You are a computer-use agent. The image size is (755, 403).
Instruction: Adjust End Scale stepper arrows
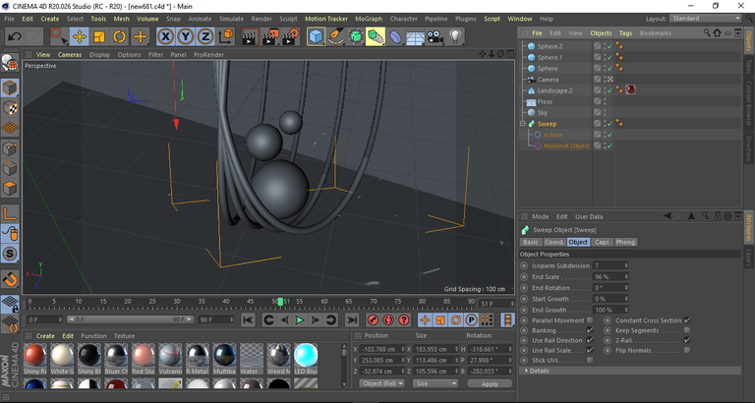point(626,277)
